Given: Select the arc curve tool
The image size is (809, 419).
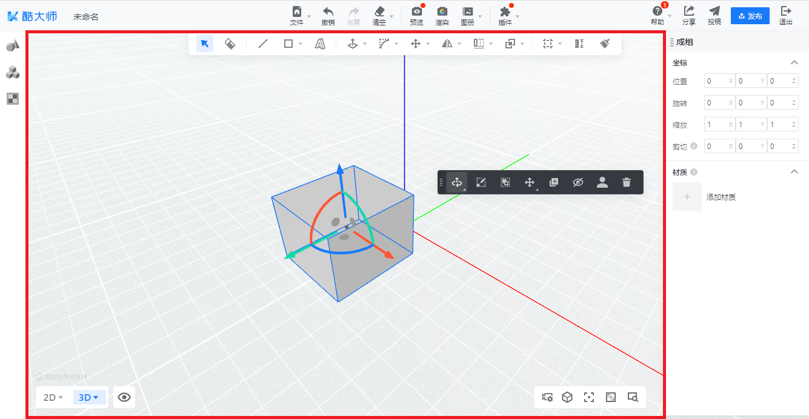Looking at the screenshot, I should 384,44.
